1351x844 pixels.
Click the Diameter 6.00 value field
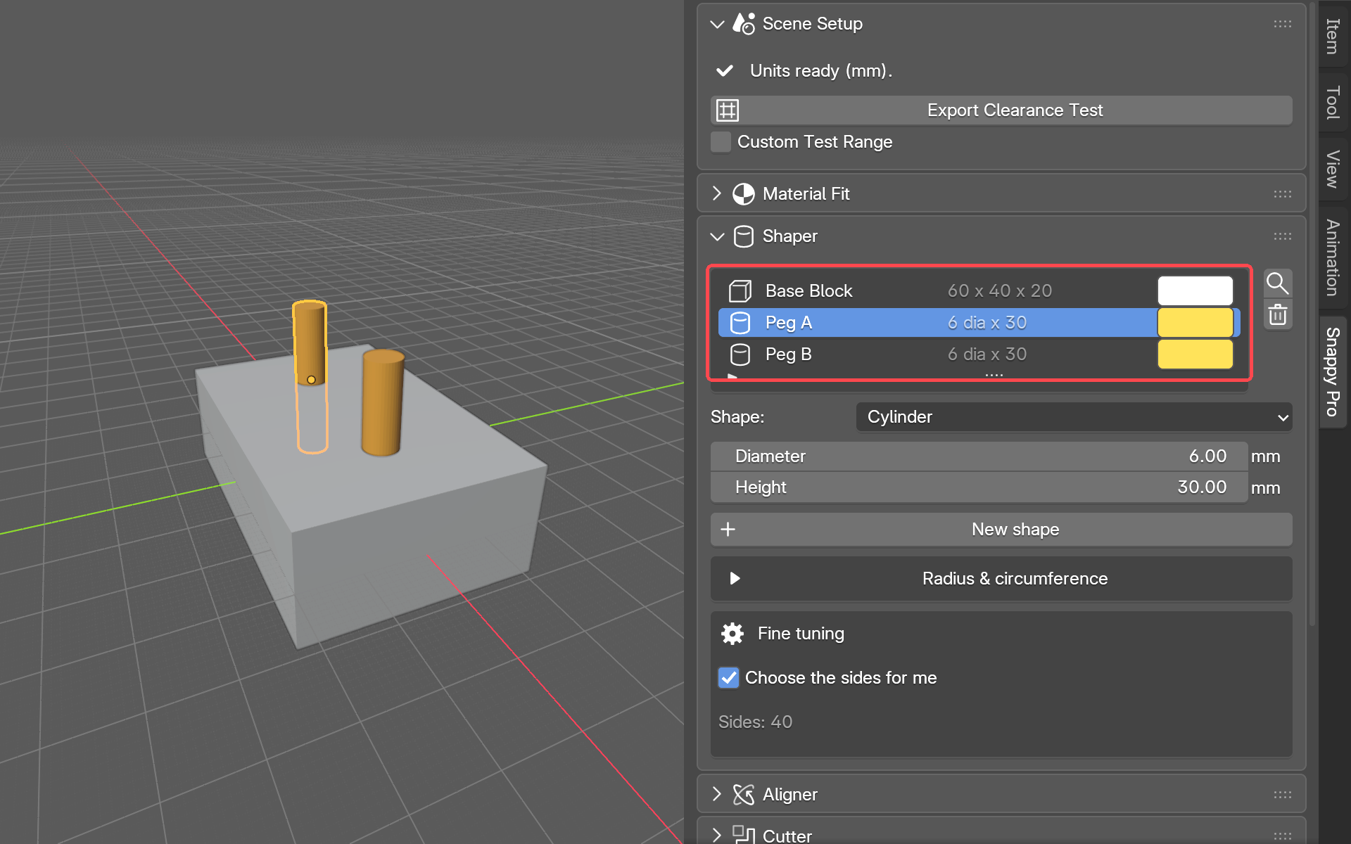[979, 456]
